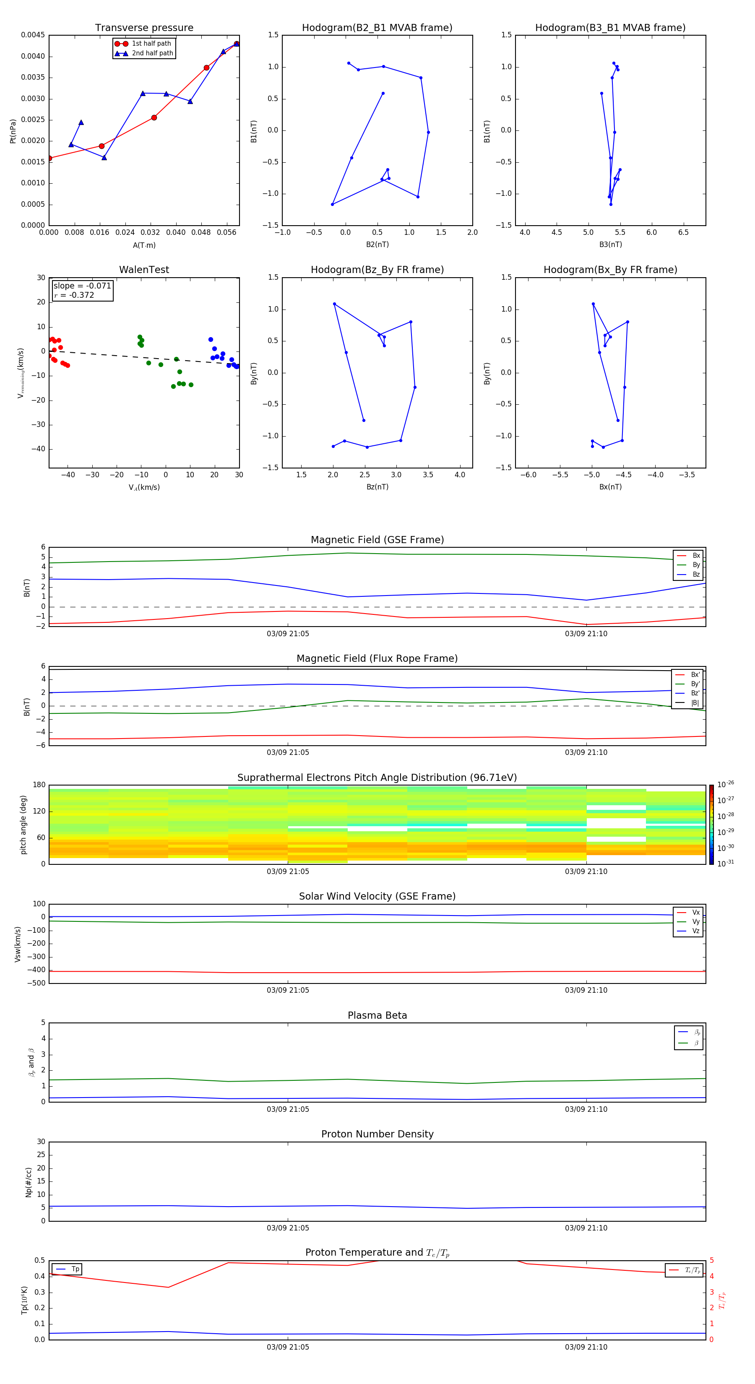Image resolution: width=755 pixels, height=1384 pixels.
Task: Click the 'Np(#/cc)' axis label
Action: pyautogui.click(x=29, y=1181)
